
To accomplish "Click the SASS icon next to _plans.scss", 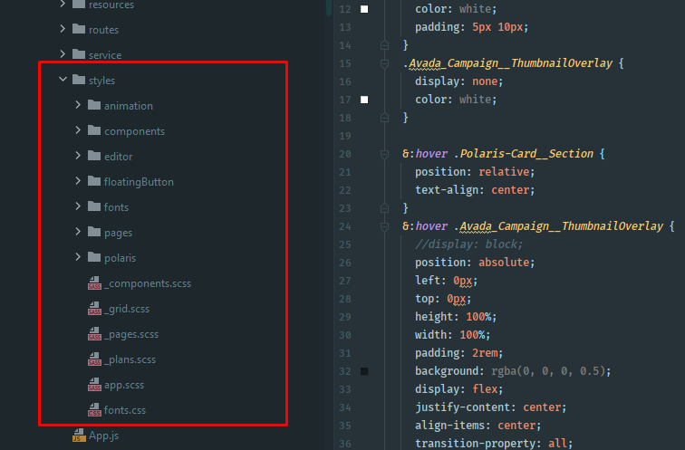I will click(x=94, y=359).
